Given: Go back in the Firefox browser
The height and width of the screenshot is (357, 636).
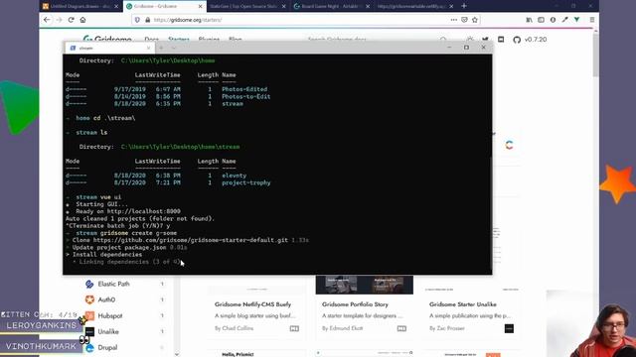Looking at the screenshot, I should tap(47, 20).
